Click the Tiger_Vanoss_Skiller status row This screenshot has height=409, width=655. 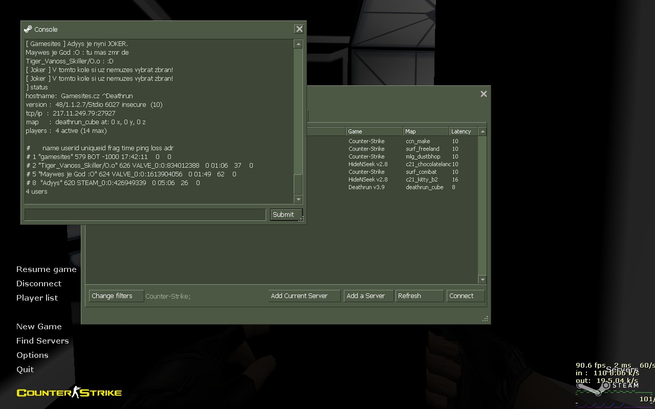140,165
